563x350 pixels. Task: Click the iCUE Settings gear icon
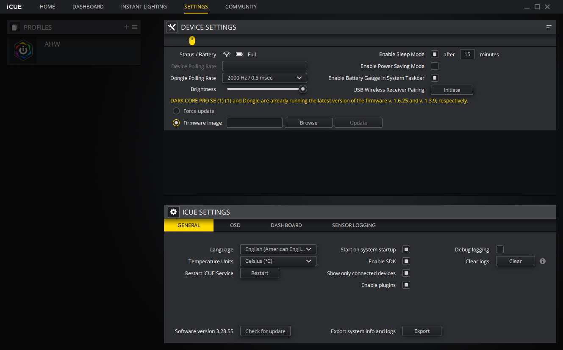click(173, 212)
